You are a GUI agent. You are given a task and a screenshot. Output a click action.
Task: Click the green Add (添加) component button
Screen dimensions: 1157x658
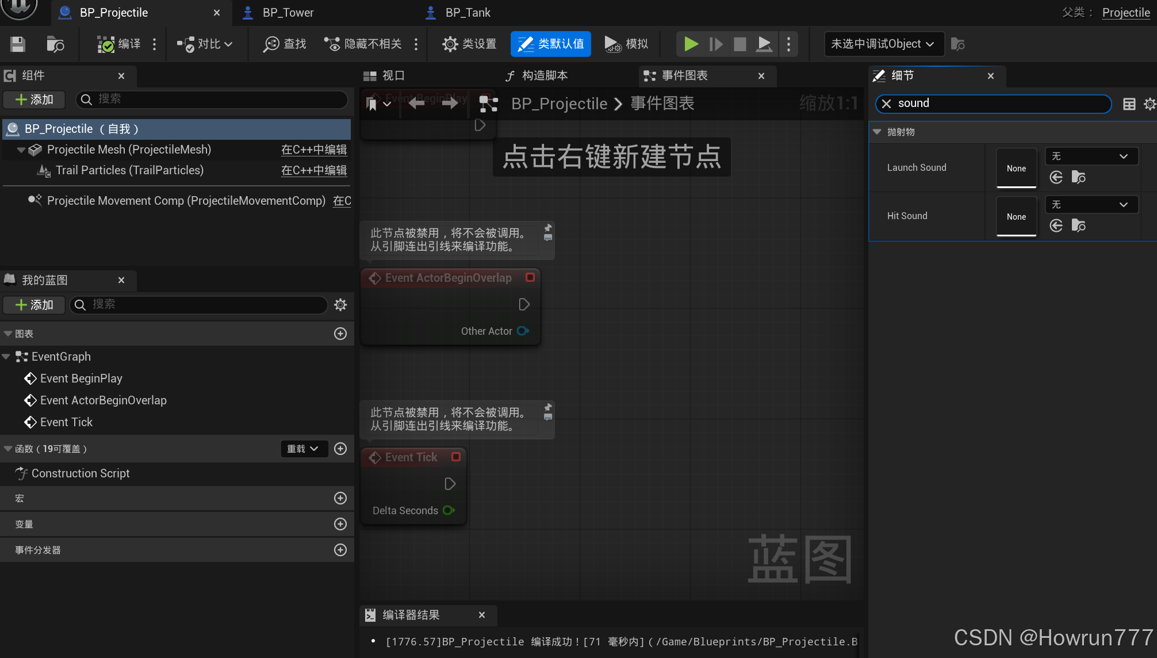[35, 100]
